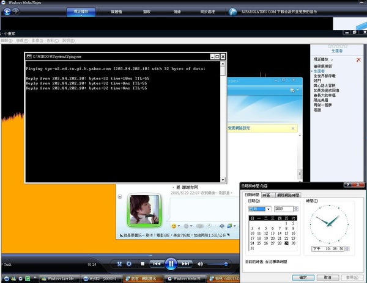The width and height of the screenshot is (367, 283).
Task: Change font with the font icon
Action: tap(222, 226)
